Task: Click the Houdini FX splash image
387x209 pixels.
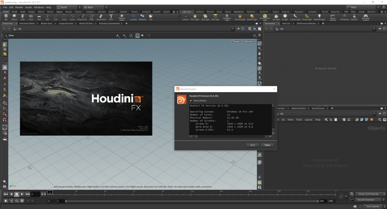Action: pos(86,98)
